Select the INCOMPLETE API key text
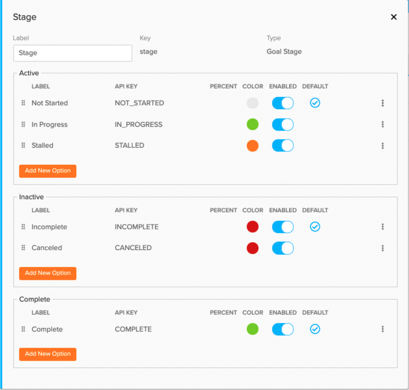 [x=136, y=226]
